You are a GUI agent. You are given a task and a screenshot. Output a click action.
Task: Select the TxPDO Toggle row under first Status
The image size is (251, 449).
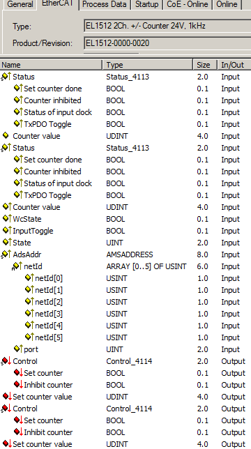tap(125, 124)
